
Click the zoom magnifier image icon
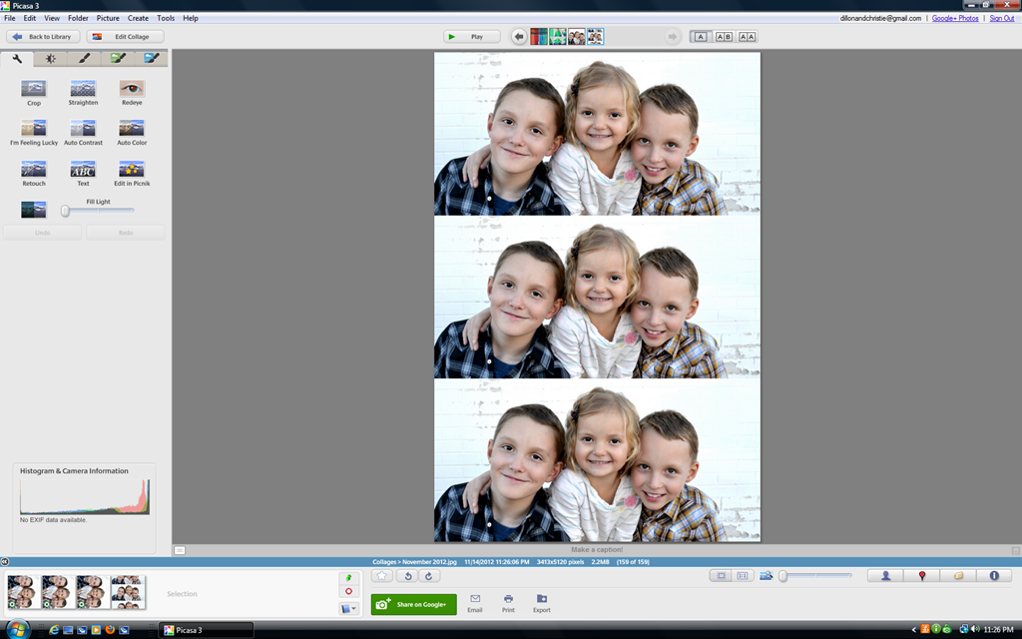(766, 576)
